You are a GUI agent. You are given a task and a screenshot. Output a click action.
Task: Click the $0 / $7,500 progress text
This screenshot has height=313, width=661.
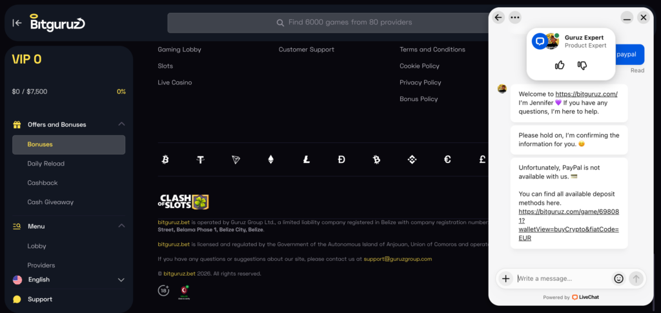(30, 91)
